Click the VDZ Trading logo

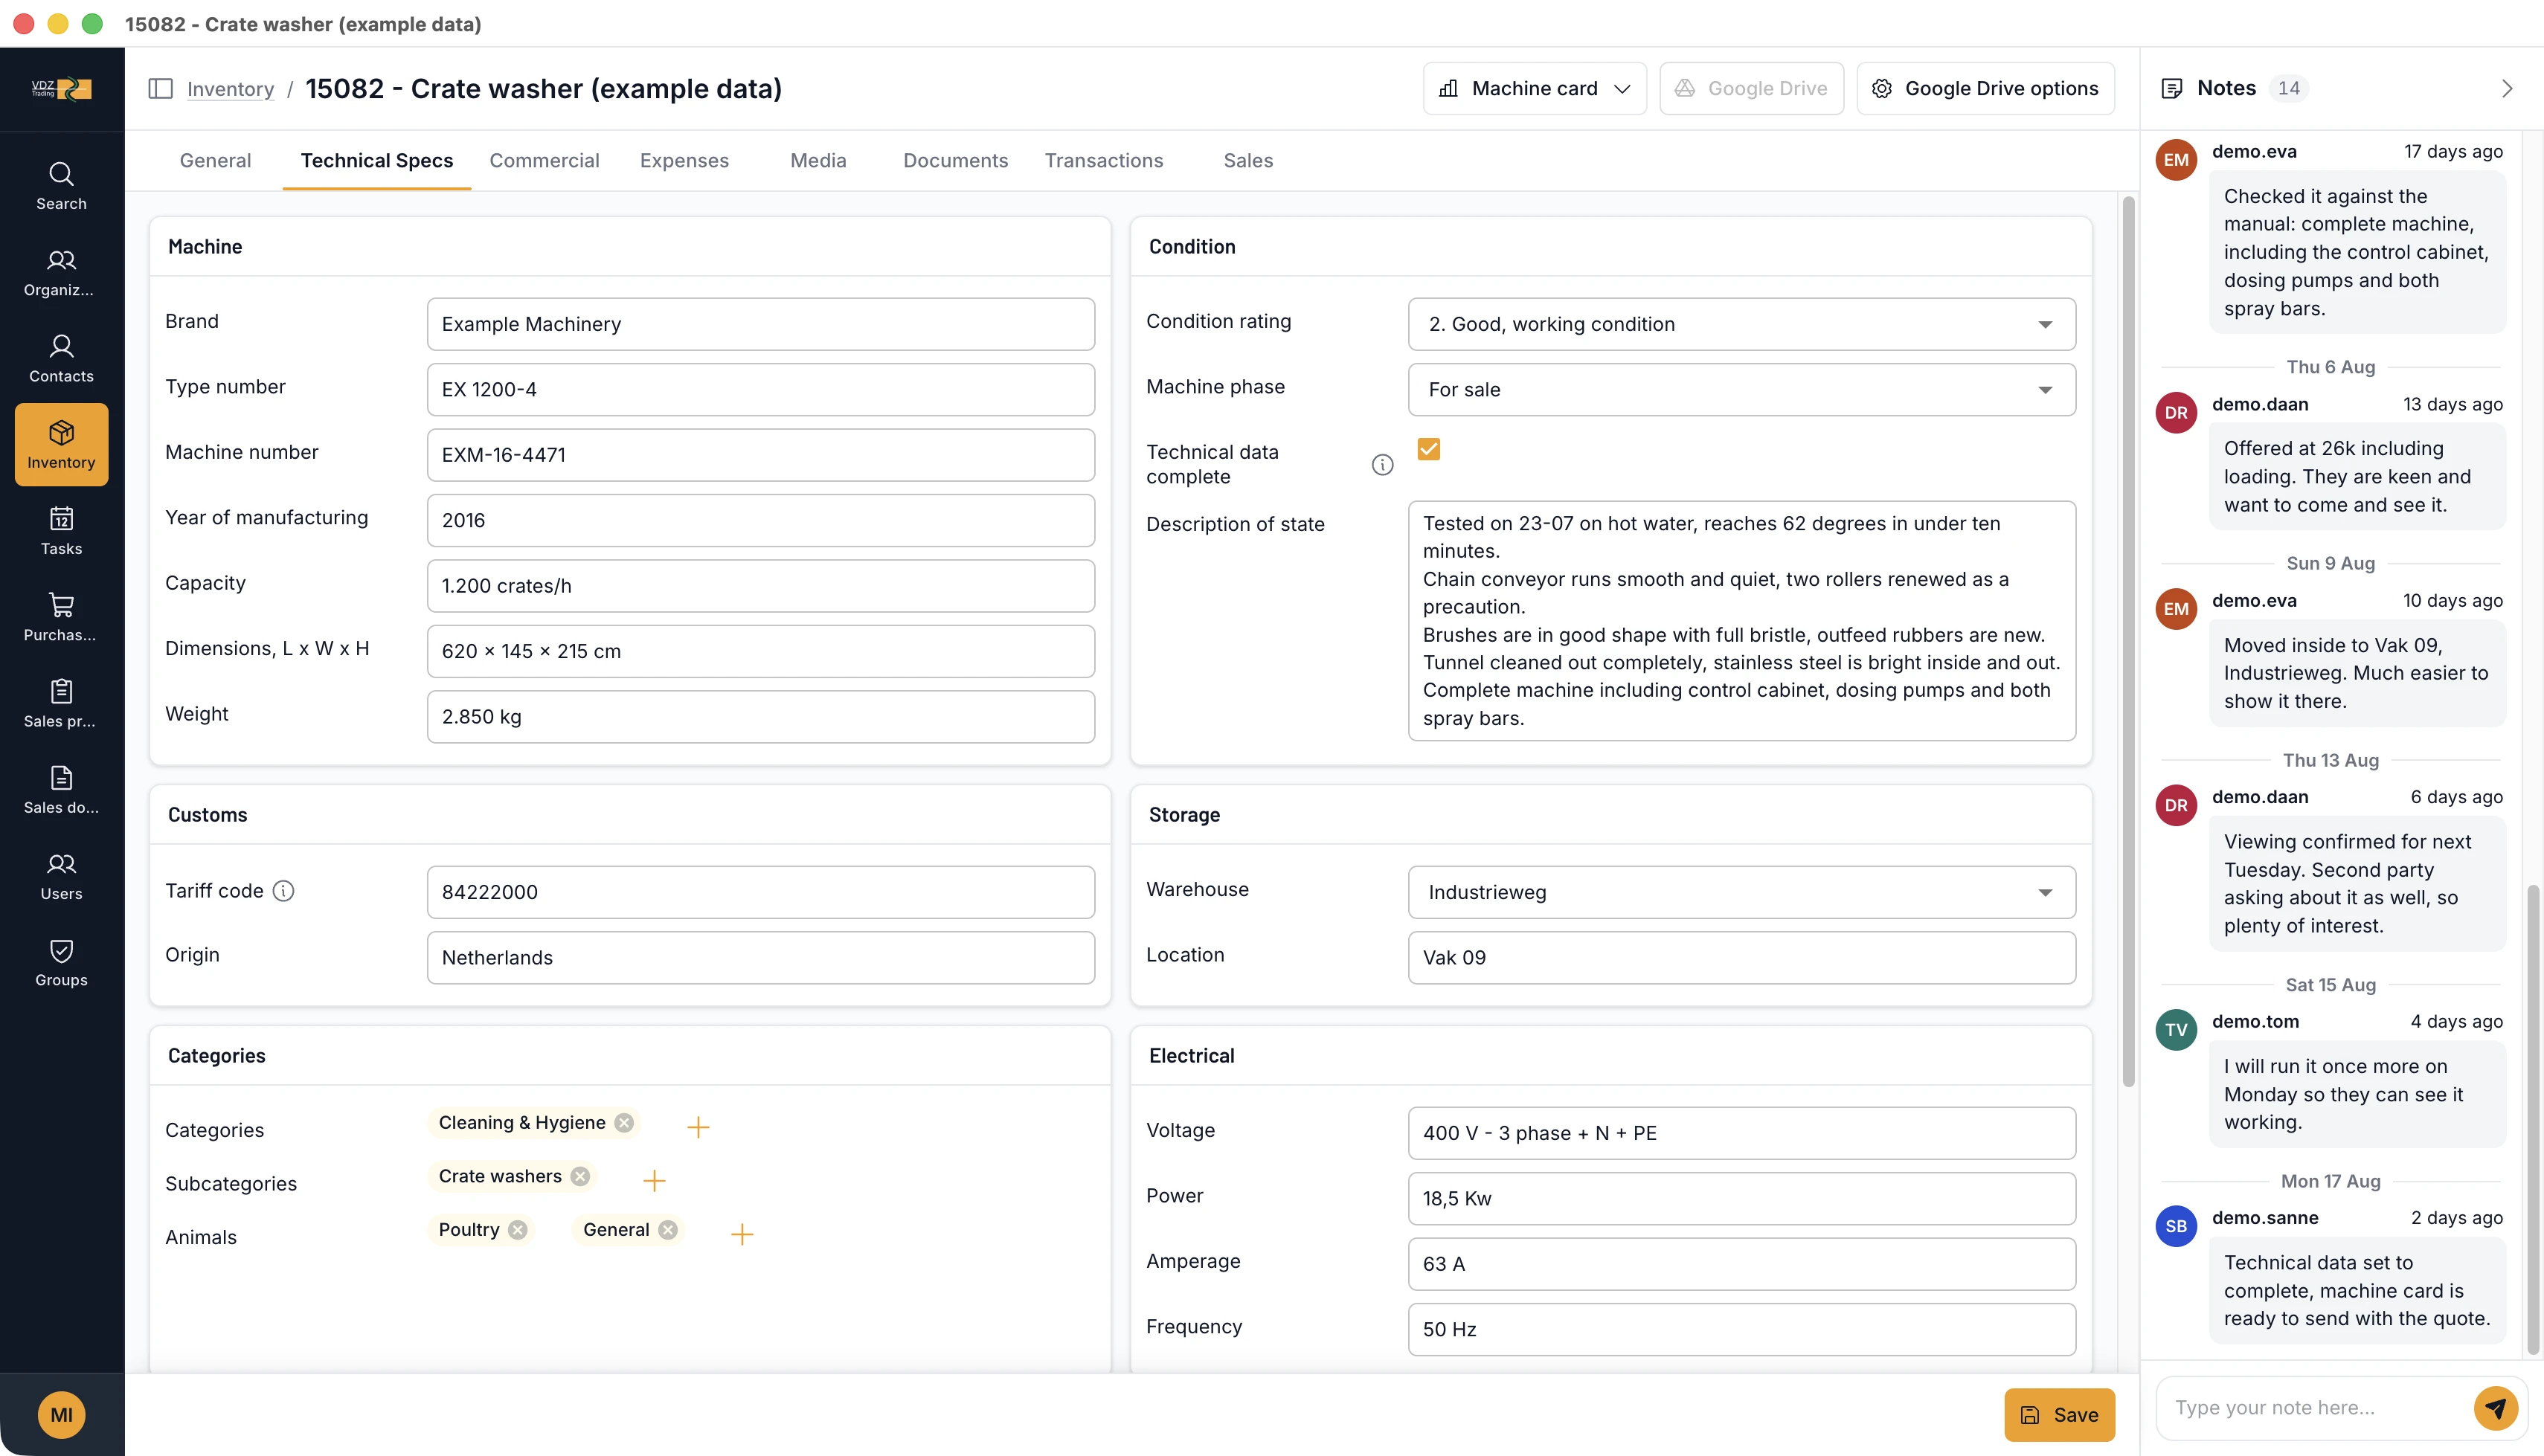point(61,88)
